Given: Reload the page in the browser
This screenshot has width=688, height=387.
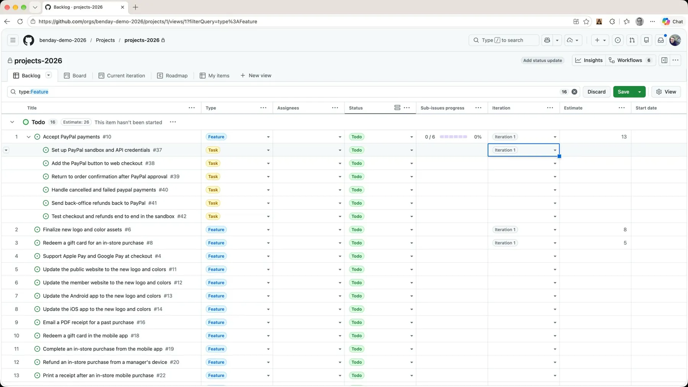Looking at the screenshot, I should pyautogui.click(x=20, y=21).
